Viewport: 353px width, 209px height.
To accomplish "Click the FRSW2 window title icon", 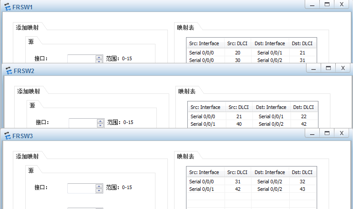I will click(8, 70).
